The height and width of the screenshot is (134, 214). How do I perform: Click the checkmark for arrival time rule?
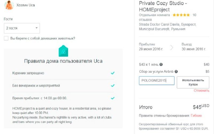coord(113,98)
